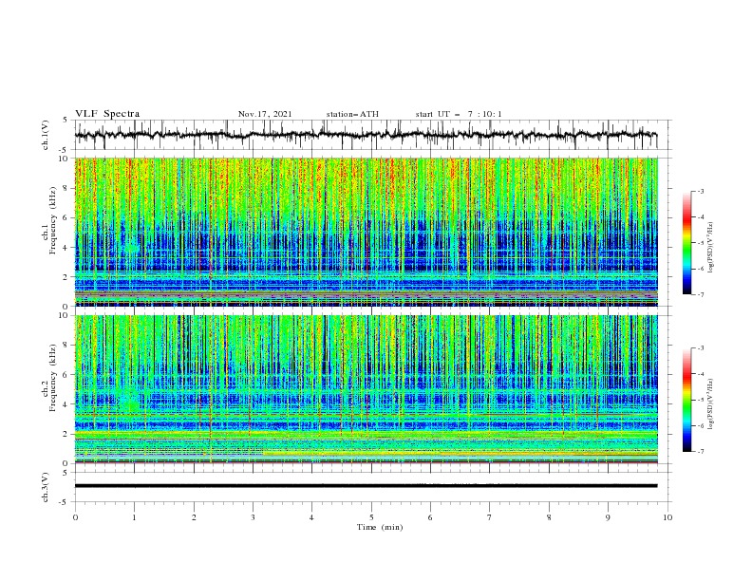Click the 'Time (min)' axis label
Image resolution: width=752 pixels, height=581 pixels.
(380, 527)
